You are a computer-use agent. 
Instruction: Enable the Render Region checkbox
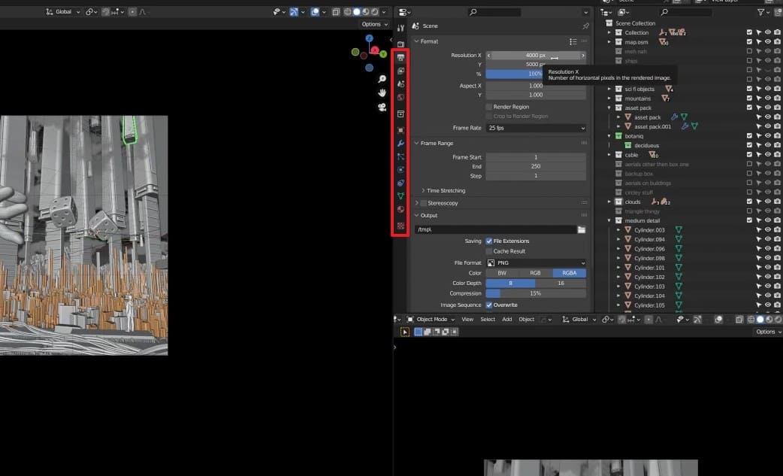tap(488, 107)
